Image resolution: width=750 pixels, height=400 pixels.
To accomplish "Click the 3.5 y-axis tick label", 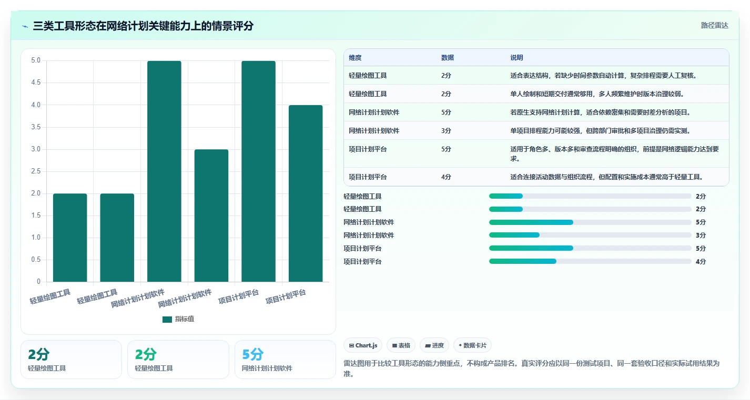I will coord(36,127).
